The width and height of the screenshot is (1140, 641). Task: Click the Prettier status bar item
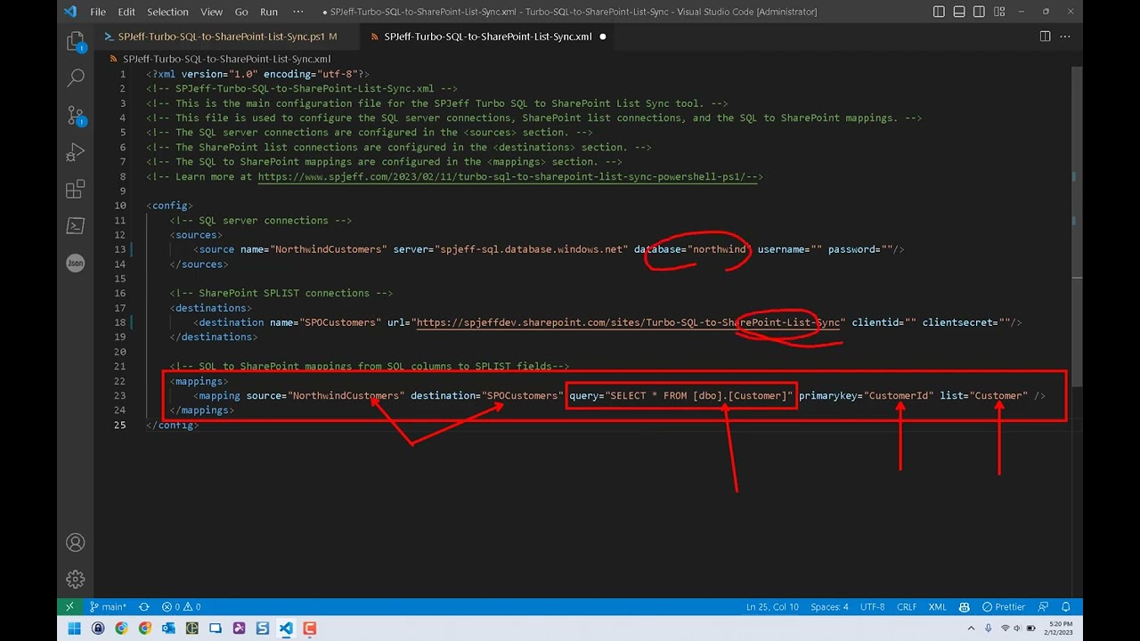pos(1004,607)
